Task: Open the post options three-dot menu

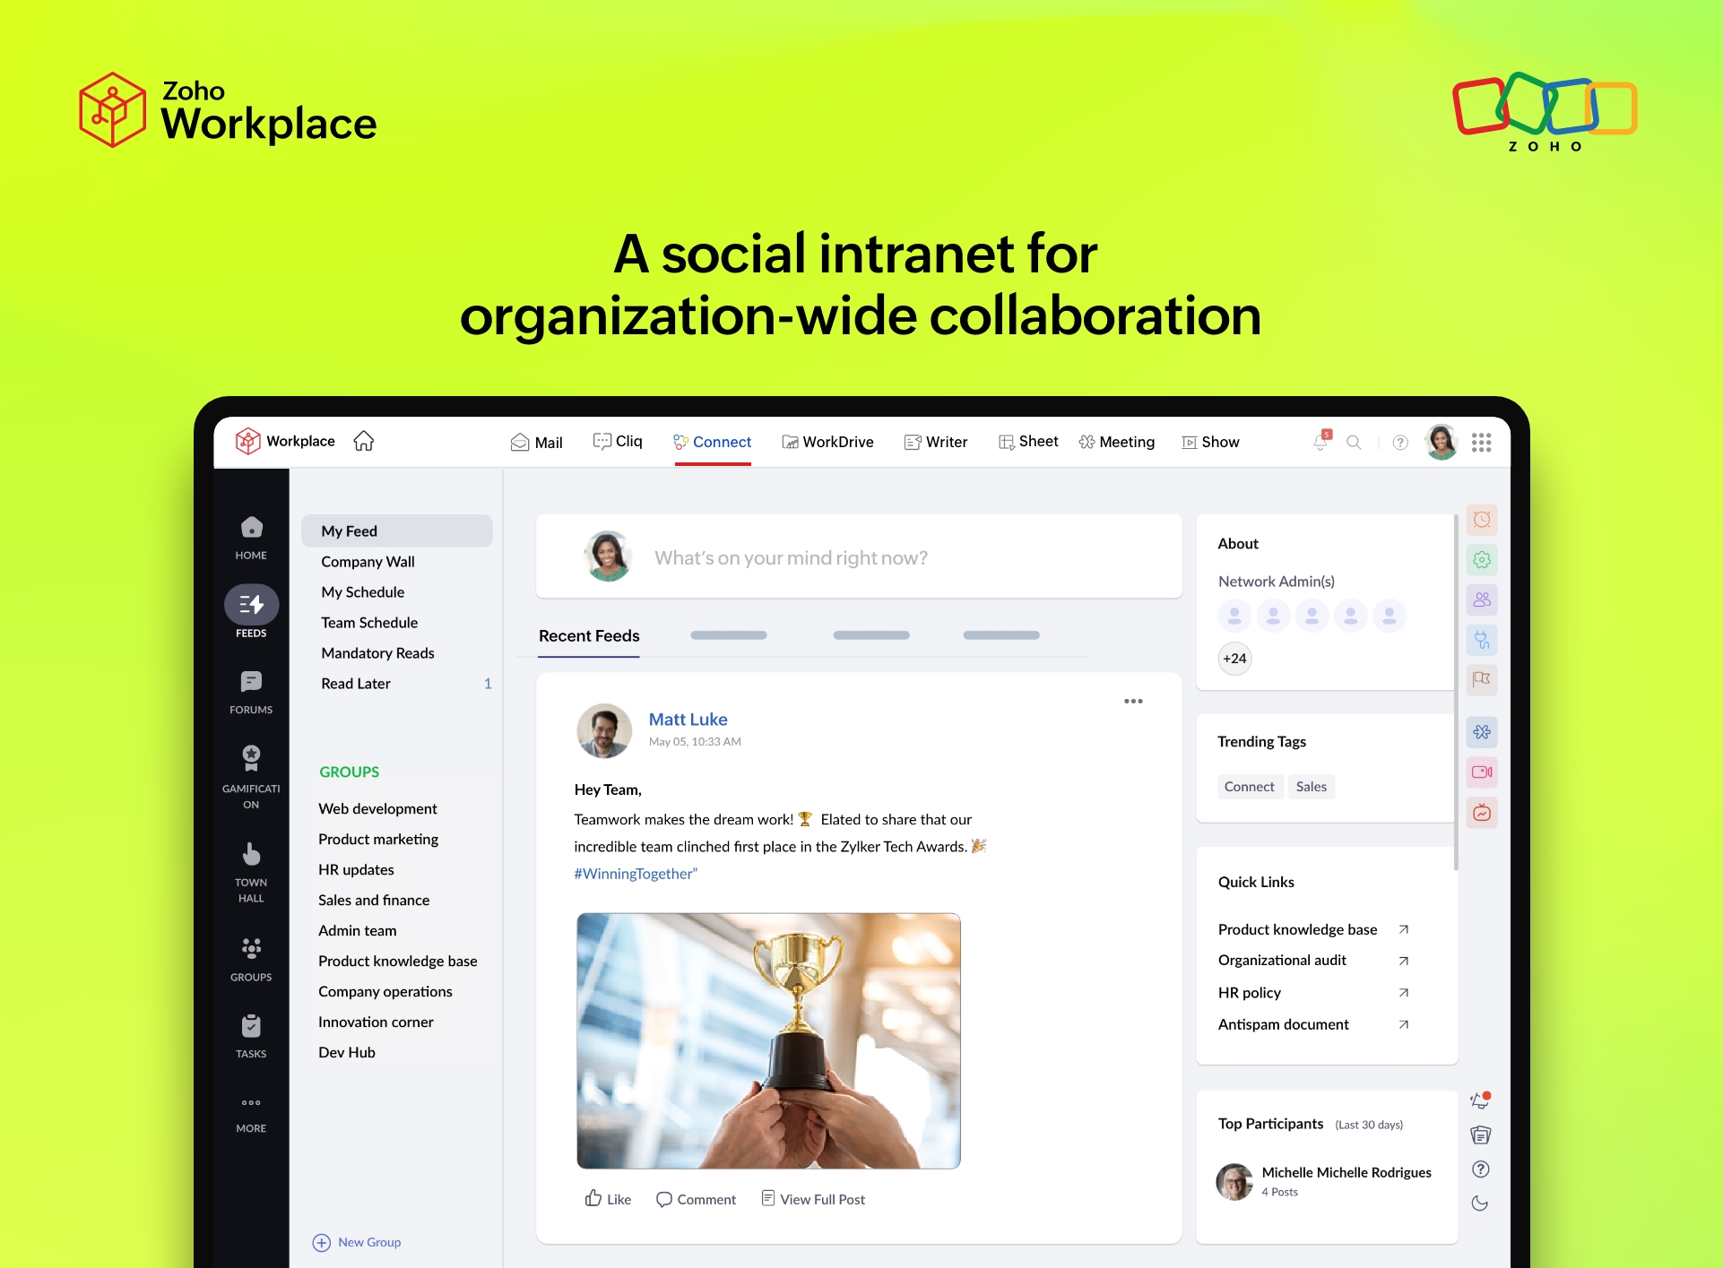Action: tap(1133, 701)
